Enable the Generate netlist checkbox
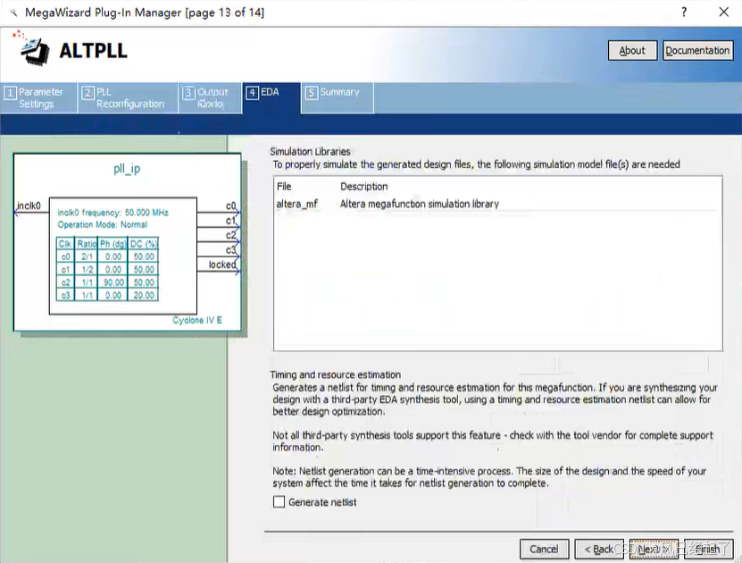Screen dimensions: 742x563 point(279,502)
